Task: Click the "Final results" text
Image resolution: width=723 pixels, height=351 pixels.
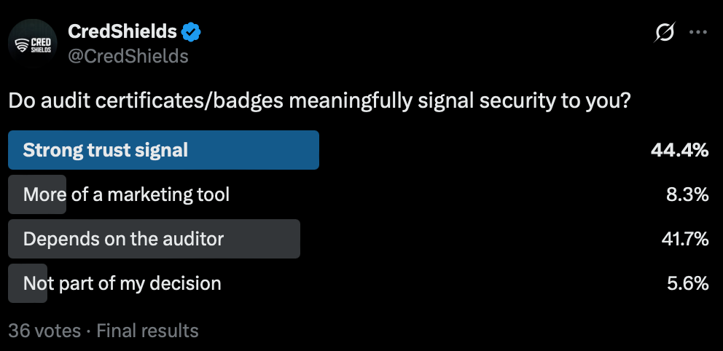Action: point(147,331)
